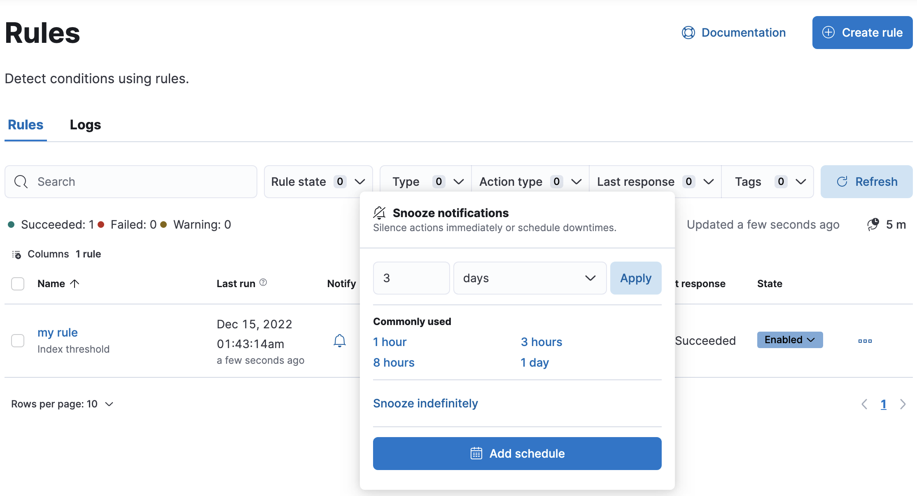The width and height of the screenshot is (917, 496).
Task: Snooze for 1 day
Action: 534,363
